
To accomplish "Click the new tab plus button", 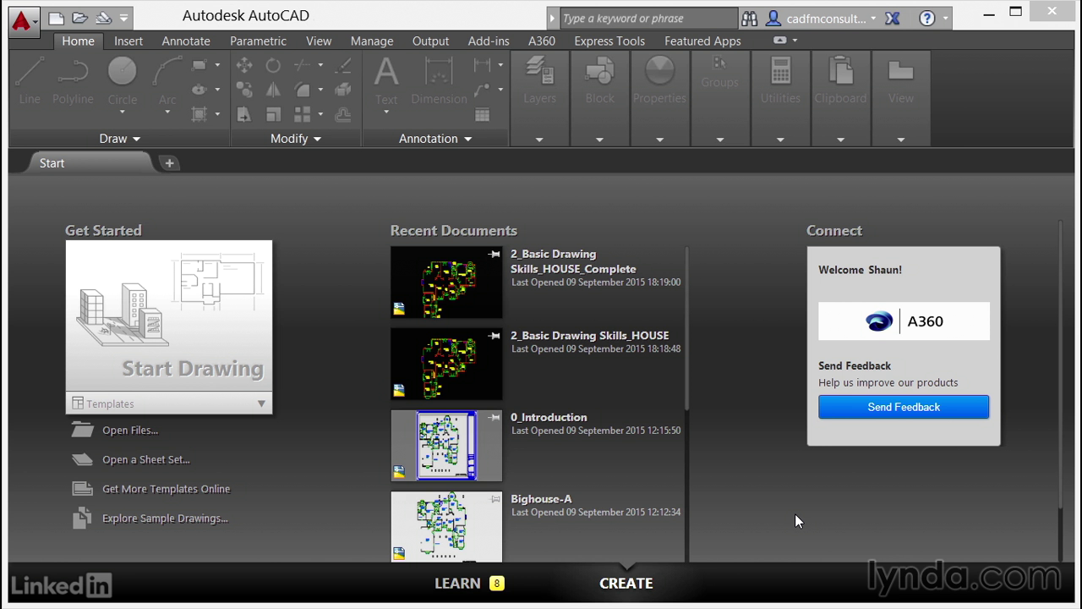I will [169, 163].
